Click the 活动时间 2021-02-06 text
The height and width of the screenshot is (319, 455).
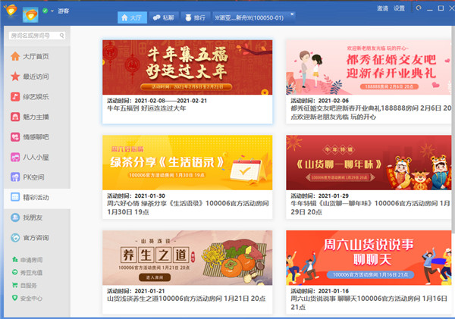click(x=320, y=101)
